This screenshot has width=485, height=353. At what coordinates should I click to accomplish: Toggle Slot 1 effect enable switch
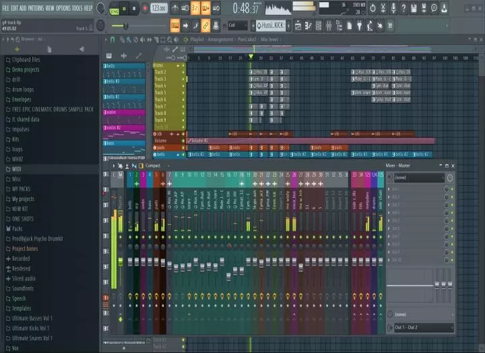(x=452, y=189)
